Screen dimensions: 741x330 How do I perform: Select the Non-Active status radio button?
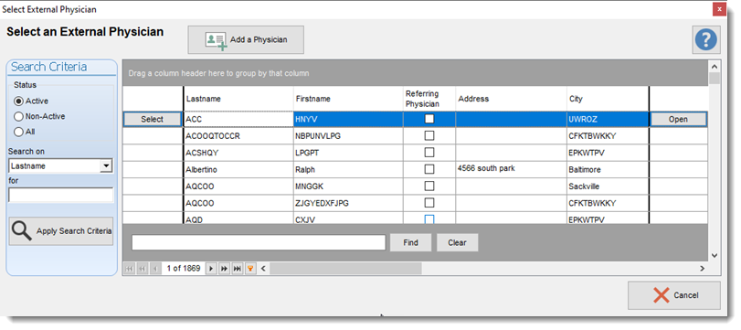[x=39, y=116]
